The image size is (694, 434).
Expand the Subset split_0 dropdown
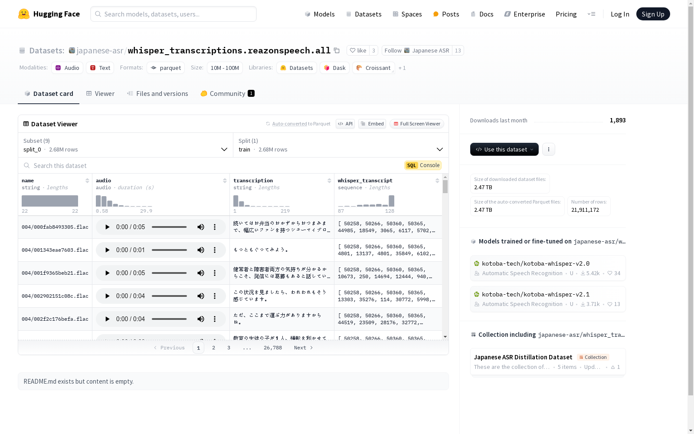(126, 145)
